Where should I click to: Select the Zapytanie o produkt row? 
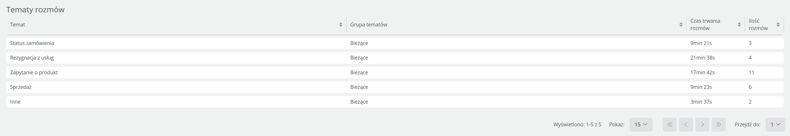395,73
